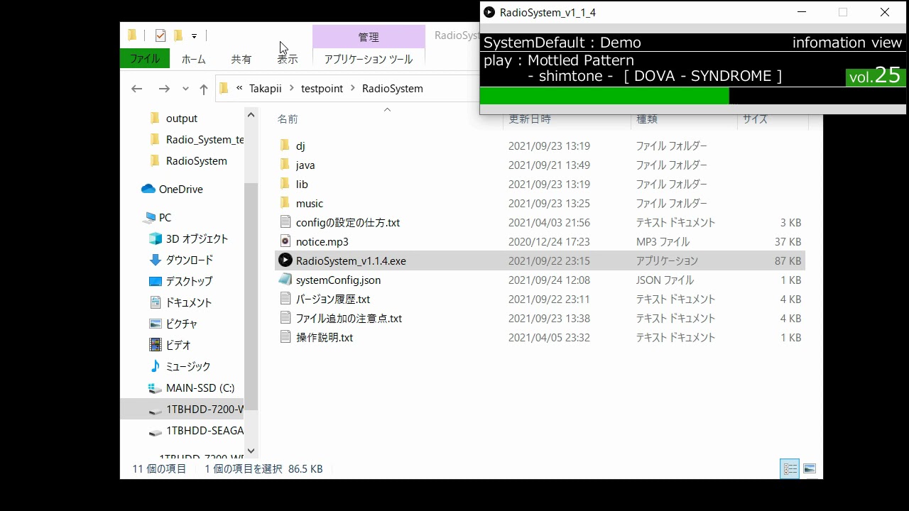Go back with the left arrow

coord(137,89)
